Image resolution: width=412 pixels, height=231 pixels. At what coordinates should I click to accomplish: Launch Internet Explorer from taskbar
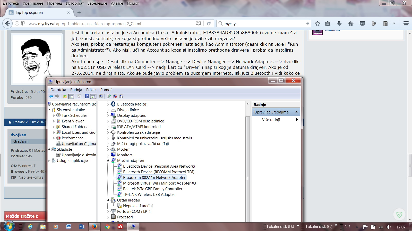point(30,227)
